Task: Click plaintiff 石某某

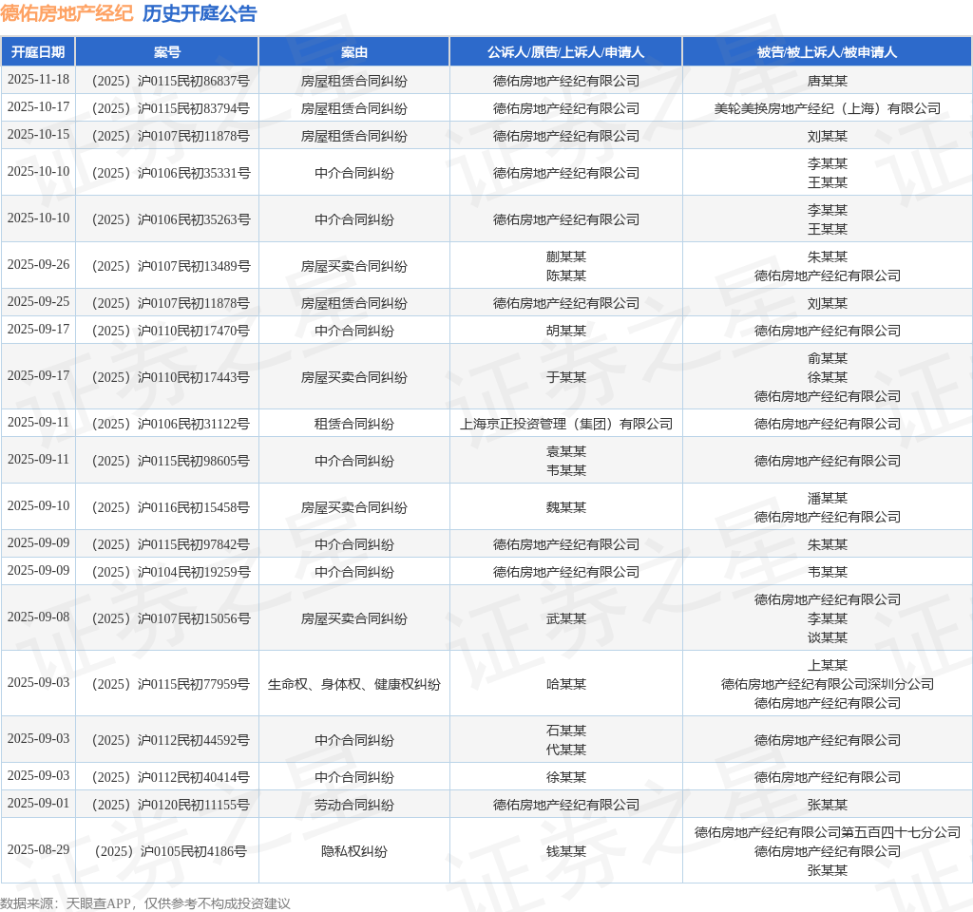Action: 566,731
